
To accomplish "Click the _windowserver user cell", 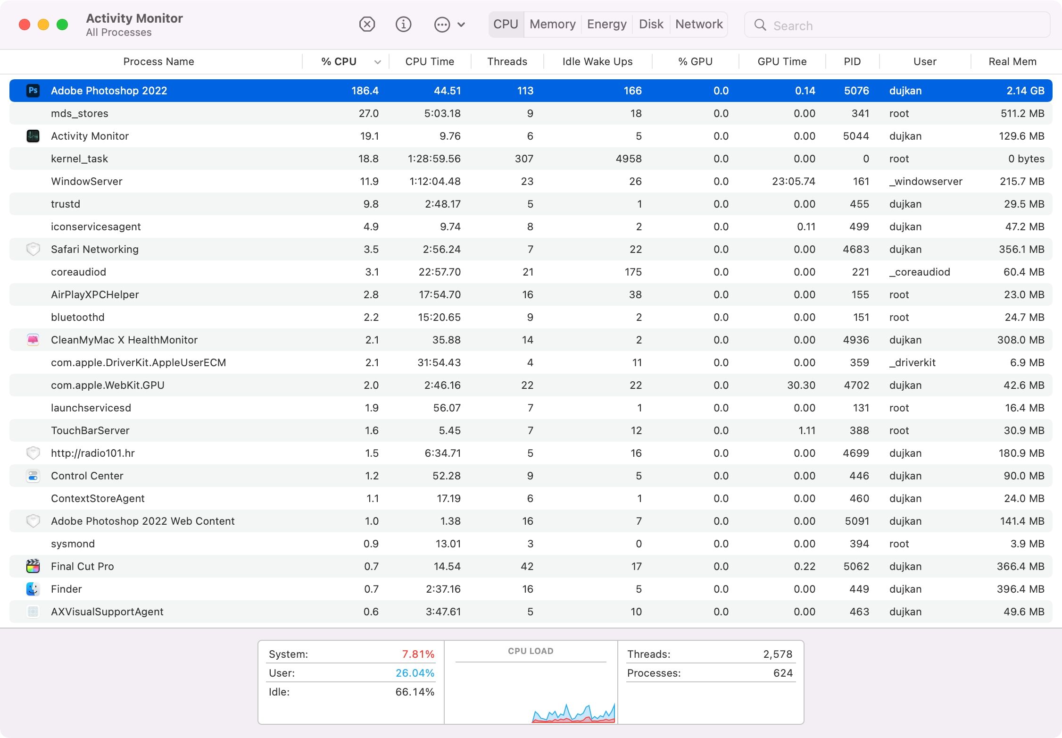I will tap(926, 181).
